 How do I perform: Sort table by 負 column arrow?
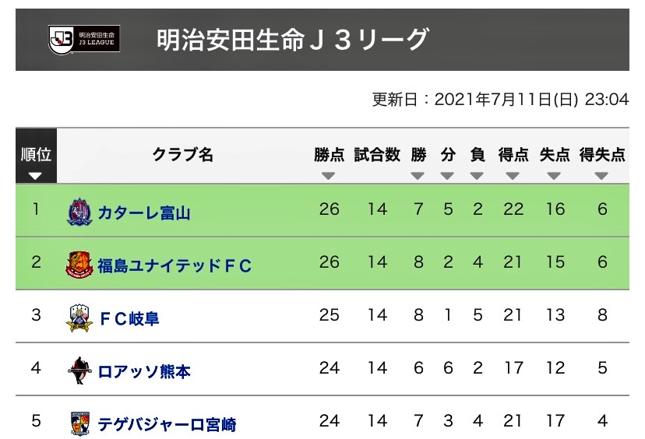click(477, 176)
